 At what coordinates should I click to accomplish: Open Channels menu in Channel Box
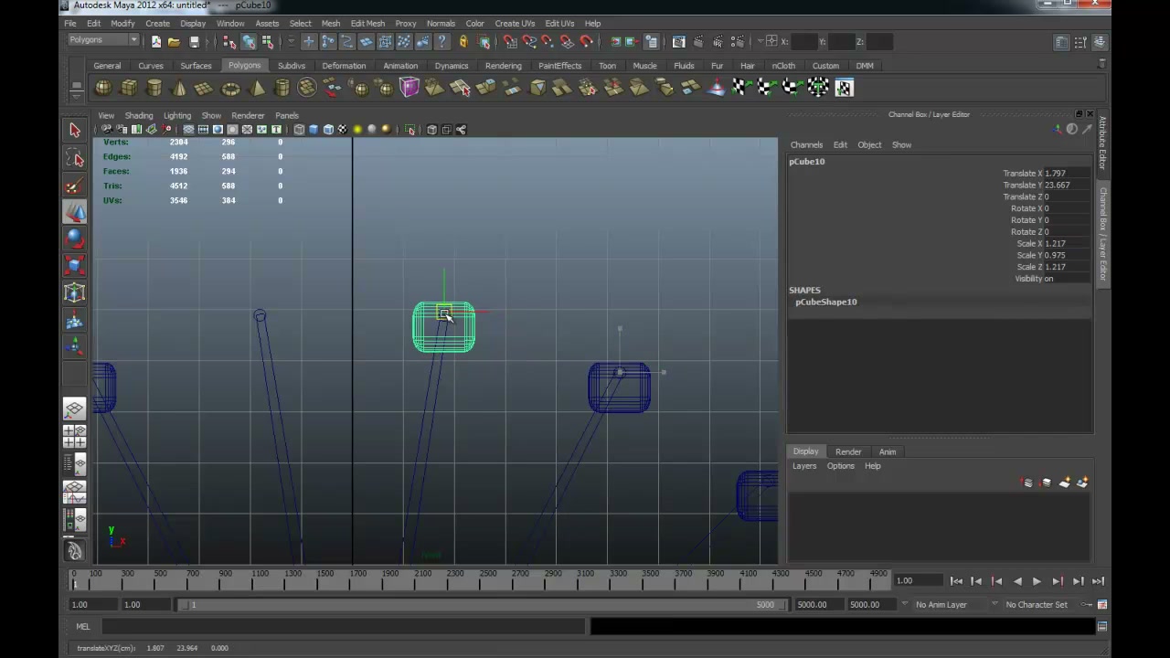806,144
